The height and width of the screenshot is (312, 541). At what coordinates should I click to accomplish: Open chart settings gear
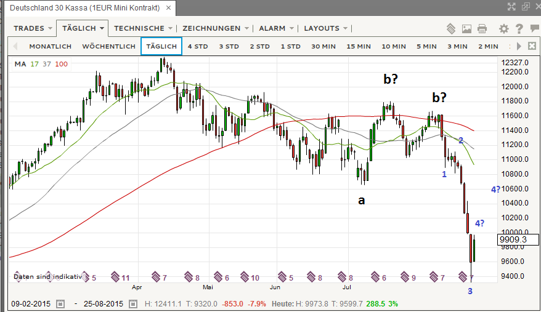click(x=503, y=28)
